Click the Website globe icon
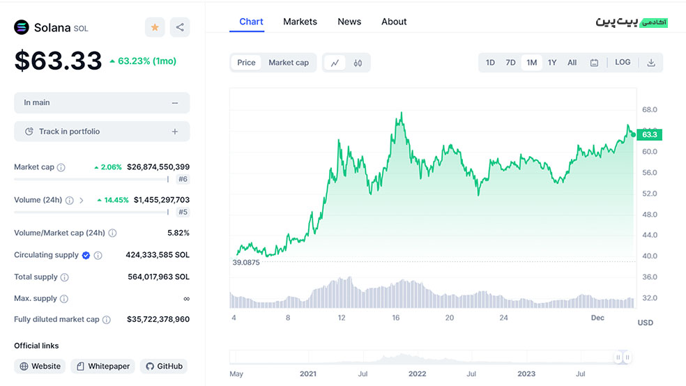686x386 pixels. (x=24, y=366)
